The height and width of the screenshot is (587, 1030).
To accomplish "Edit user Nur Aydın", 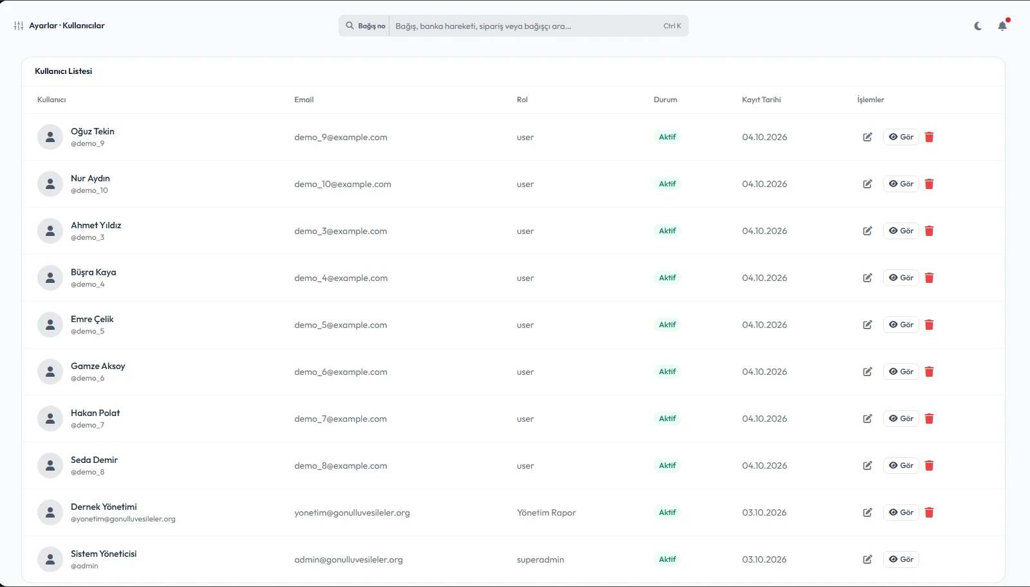I will click(867, 184).
